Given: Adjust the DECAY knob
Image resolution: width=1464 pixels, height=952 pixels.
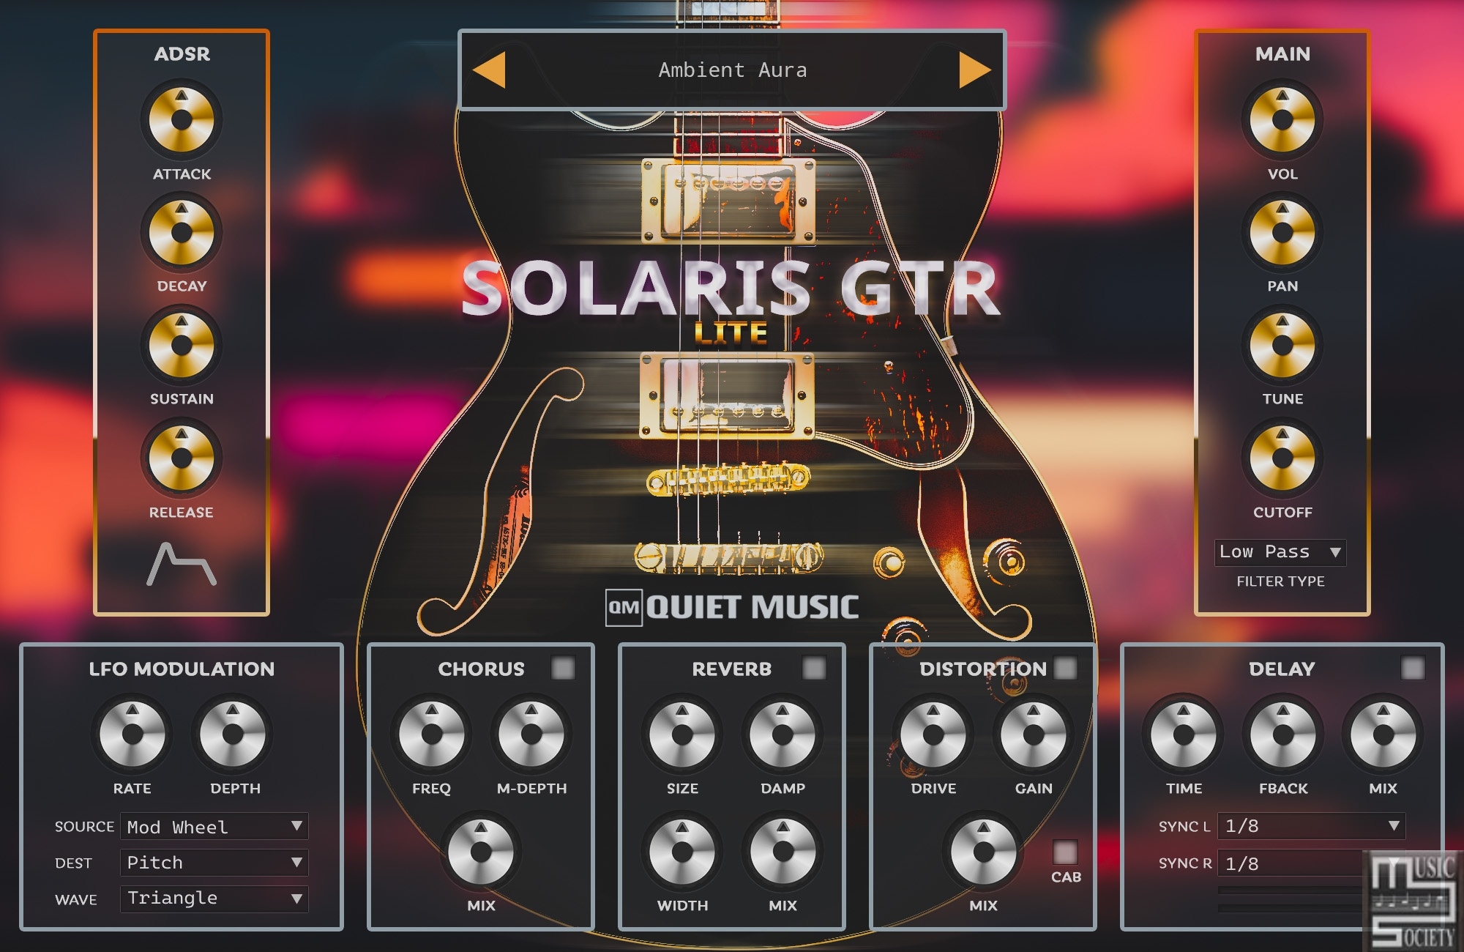Looking at the screenshot, I should tap(182, 233).
